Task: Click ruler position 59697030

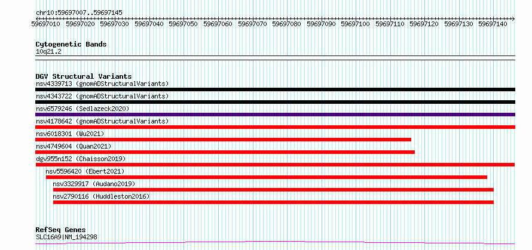Action: click(115, 24)
